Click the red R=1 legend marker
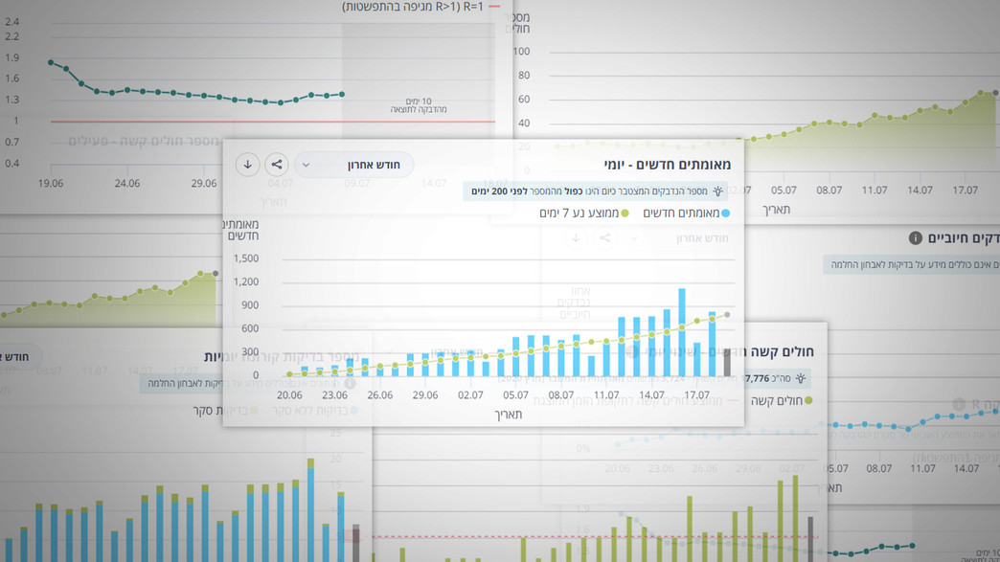Viewport: 1000px width, 562px height. coord(494,7)
